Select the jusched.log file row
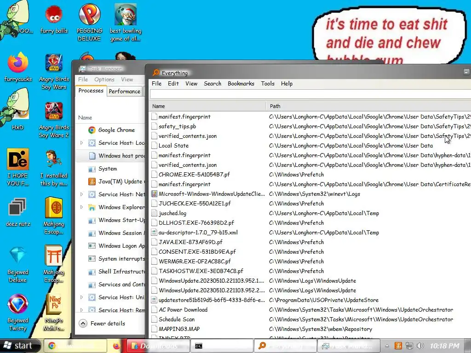The height and width of the screenshot is (353, 471). 310,213
